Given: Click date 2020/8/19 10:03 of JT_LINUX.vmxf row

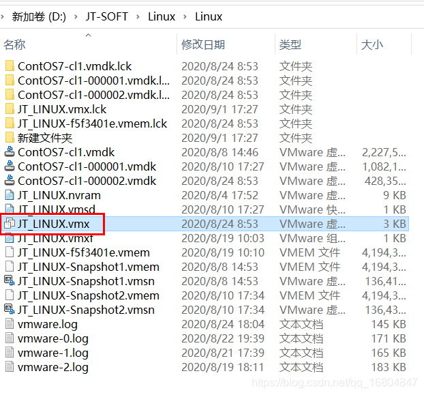Looking at the screenshot, I should 223,238.
